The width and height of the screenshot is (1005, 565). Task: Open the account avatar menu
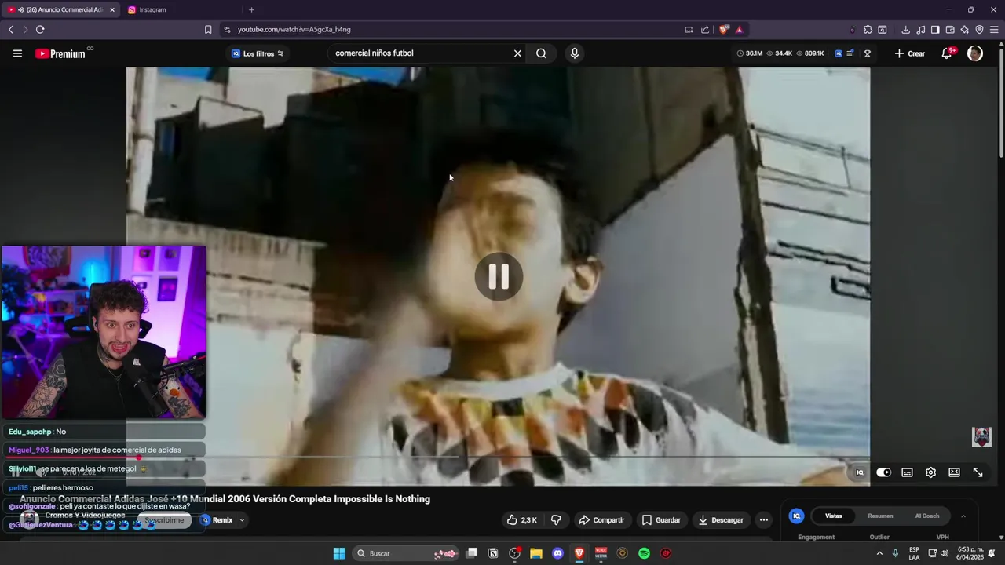pyautogui.click(x=975, y=53)
